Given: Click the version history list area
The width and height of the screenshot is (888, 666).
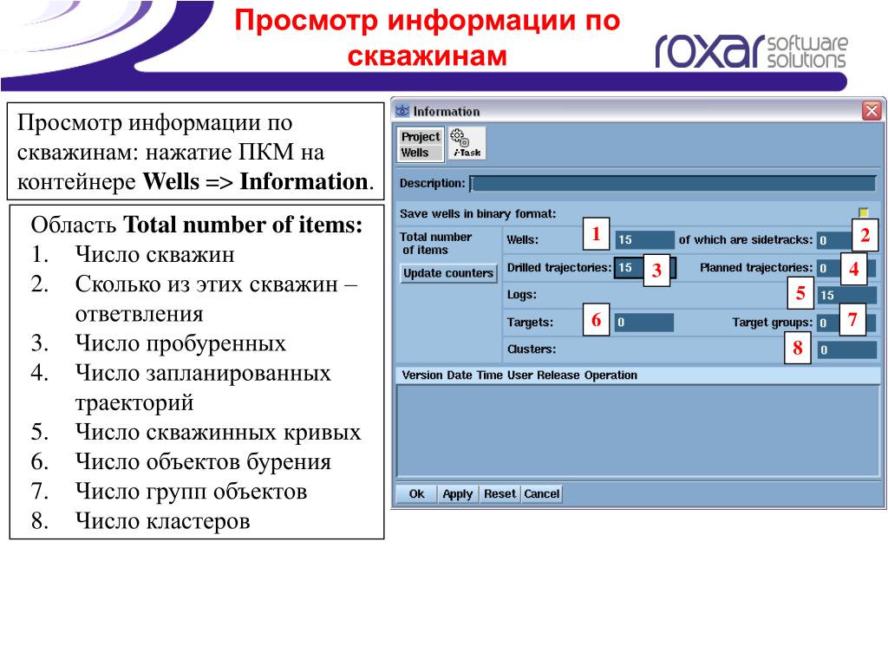Looking at the screenshot, I should pos(638,432).
